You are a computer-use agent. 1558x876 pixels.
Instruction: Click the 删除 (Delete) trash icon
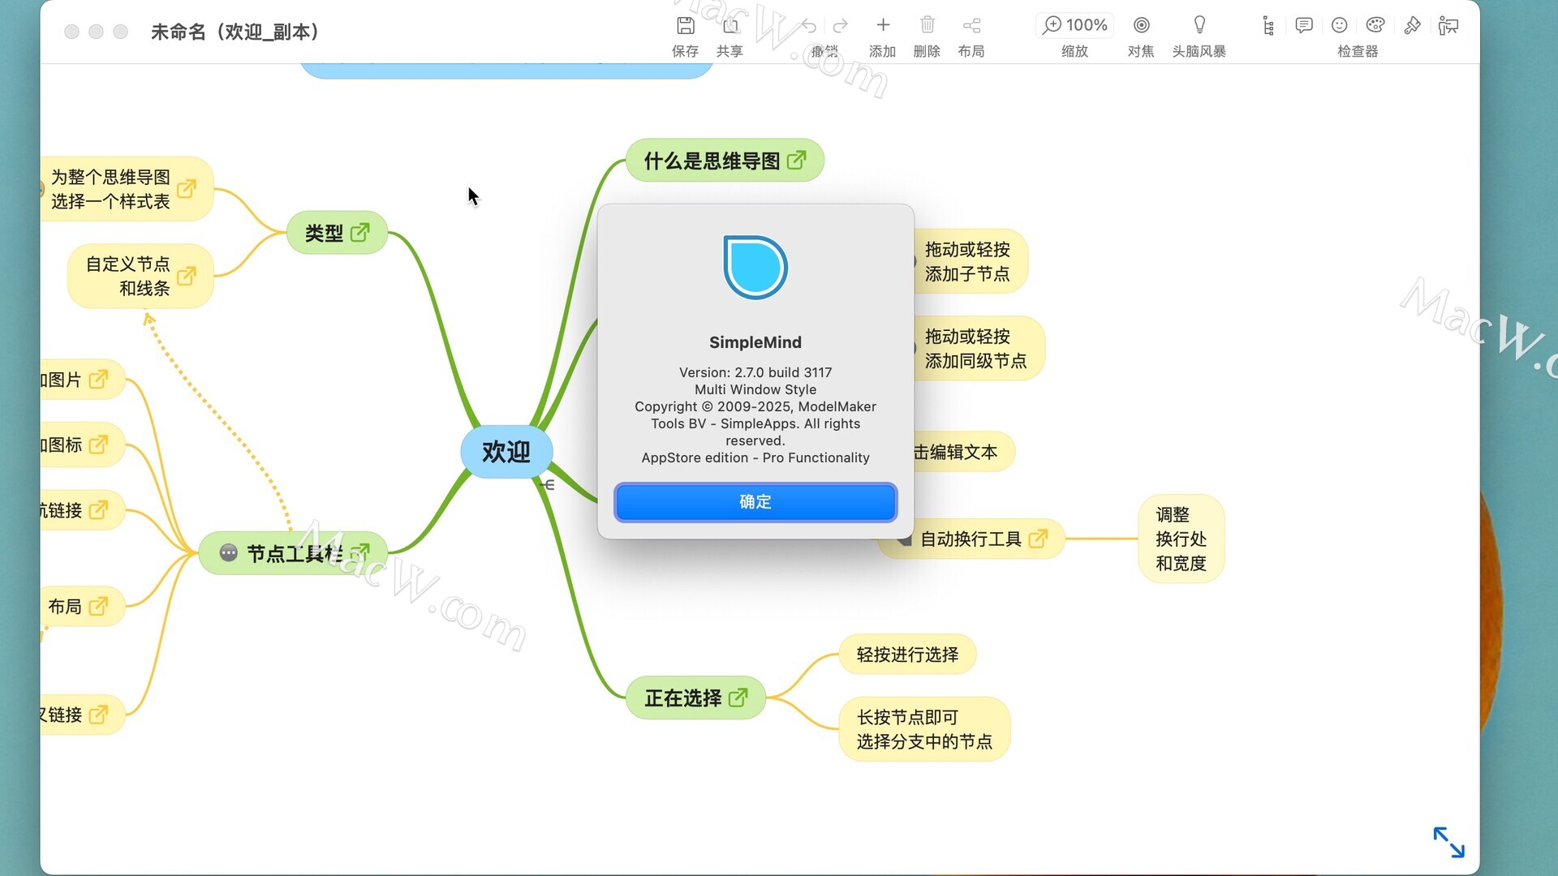[927, 25]
